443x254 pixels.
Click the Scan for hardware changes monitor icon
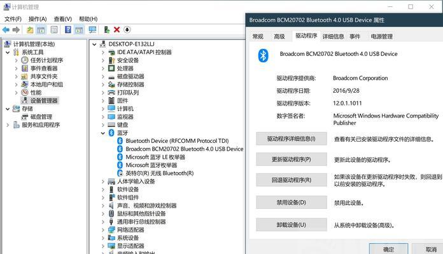(92, 30)
